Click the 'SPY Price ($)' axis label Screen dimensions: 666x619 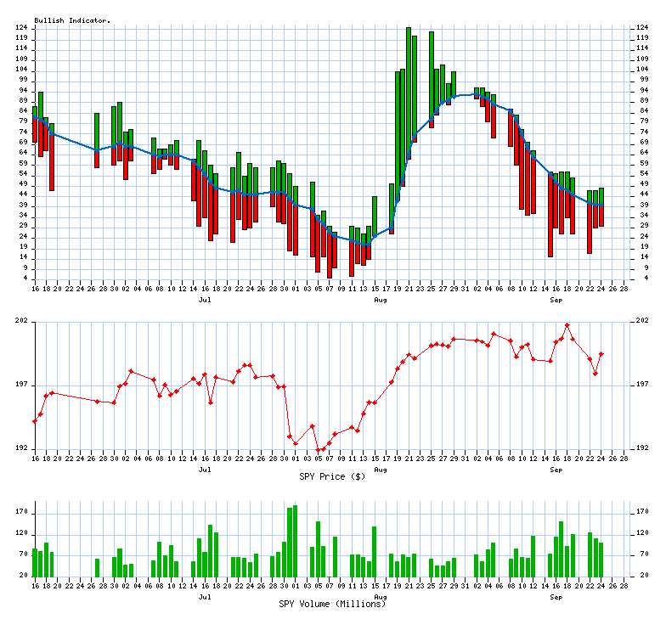(x=332, y=476)
